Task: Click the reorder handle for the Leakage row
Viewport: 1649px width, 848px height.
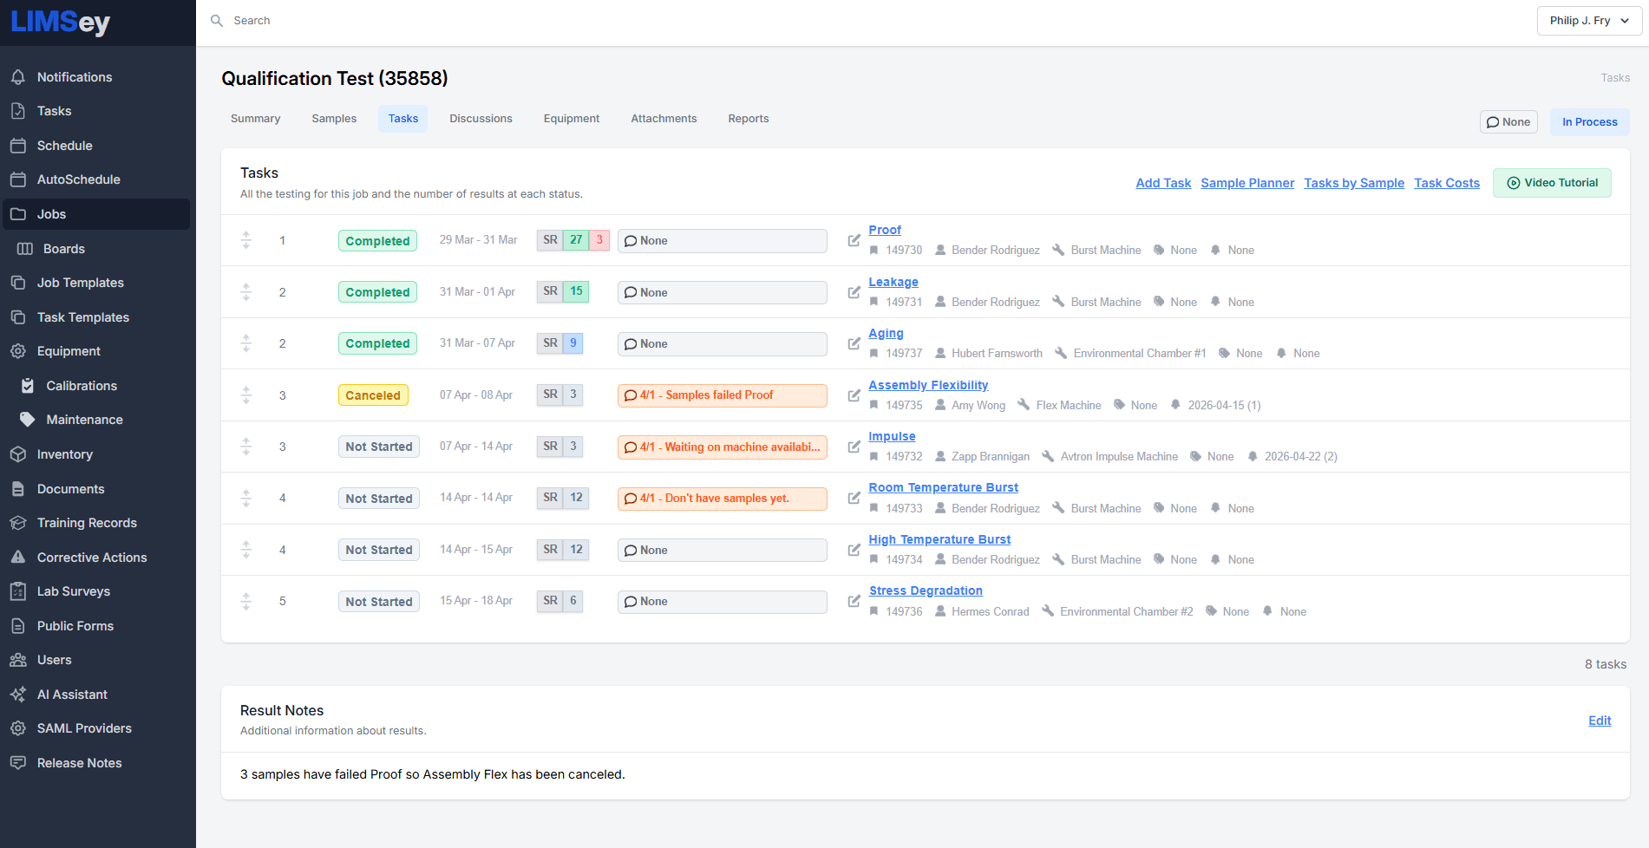Action: pyautogui.click(x=246, y=292)
